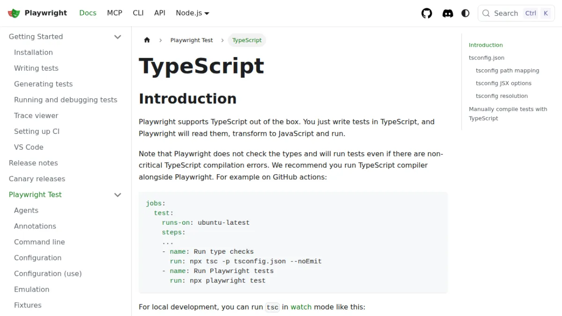Image resolution: width=562 pixels, height=316 pixels.
Task: Select Getting Started sidebar category
Action: tap(36, 37)
